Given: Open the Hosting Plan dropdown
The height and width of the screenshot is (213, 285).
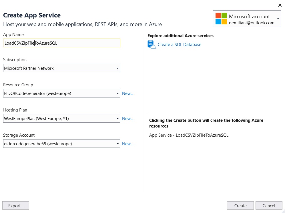Looking at the screenshot, I should (x=117, y=118).
